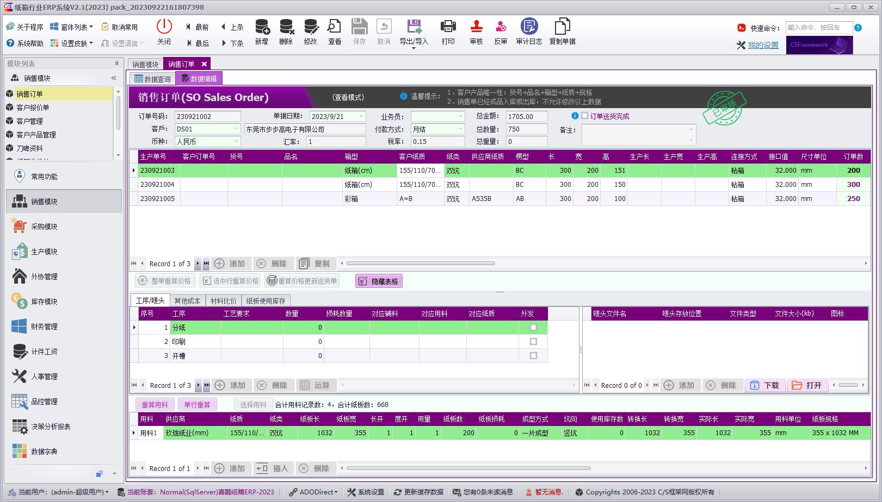Switch to the 数据查询 tab

coord(152,78)
